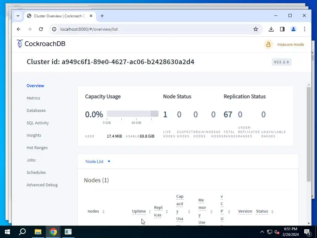Image resolution: width=317 pixels, height=238 pixels.
Task: Click the Nodes (1) heading
Action: [x=96, y=180]
